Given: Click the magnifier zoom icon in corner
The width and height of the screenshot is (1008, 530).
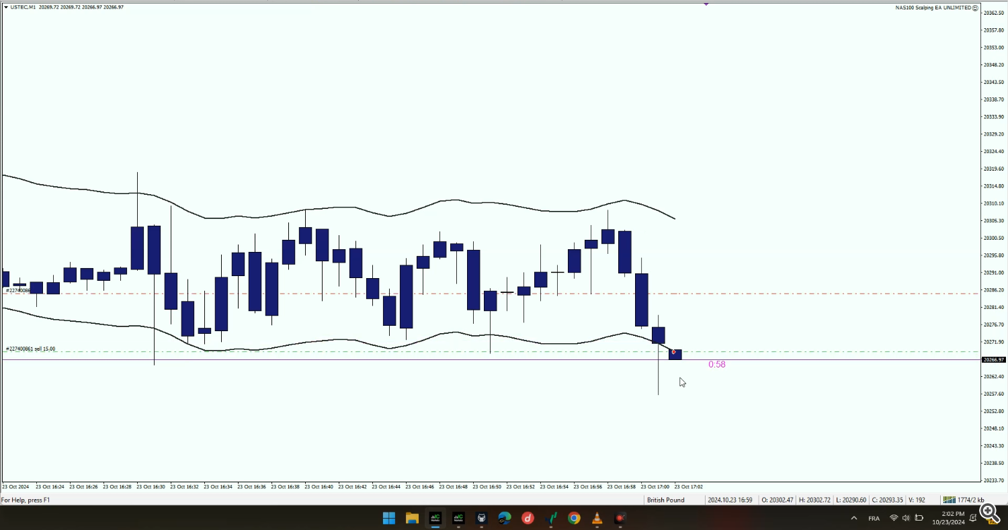Looking at the screenshot, I should click(989, 513).
